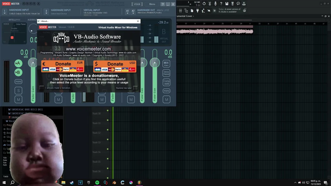The width and height of the screenshot is (331, 186).
Task: Click the Donate USD button
Action: tap(115, 66)
